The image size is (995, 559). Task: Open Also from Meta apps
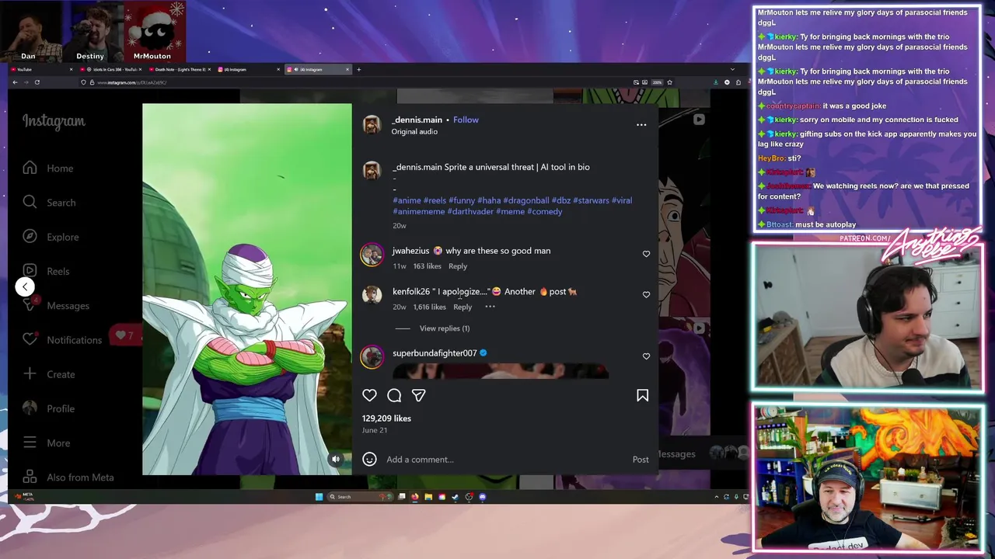point(68,477)
